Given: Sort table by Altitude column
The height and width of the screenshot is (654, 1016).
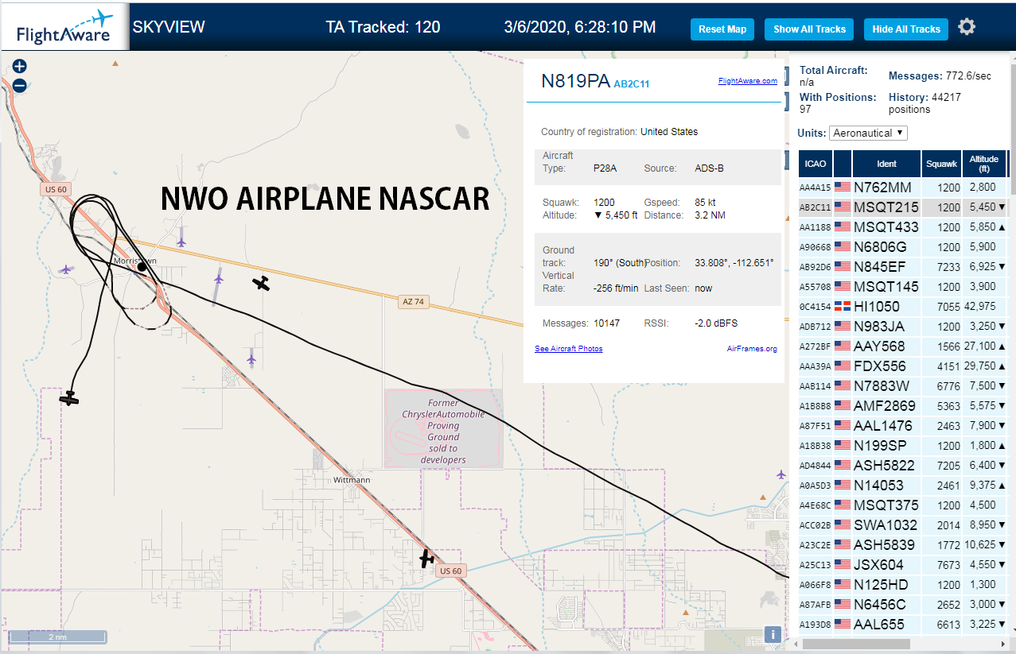Looking at the screenshot, I should click(984, 164).
